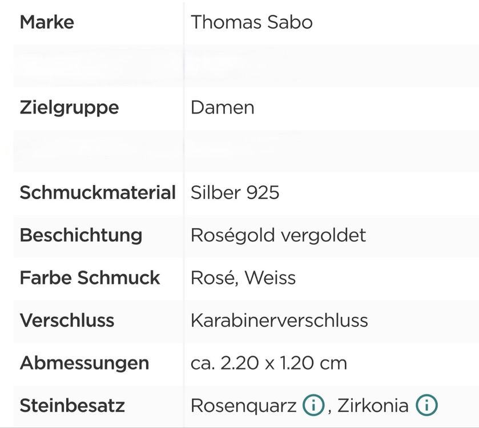This screenshot has width=479, height=428.
Task: Click the blank row below Marke
Action: pyautogui.click(x=246, y=65)
